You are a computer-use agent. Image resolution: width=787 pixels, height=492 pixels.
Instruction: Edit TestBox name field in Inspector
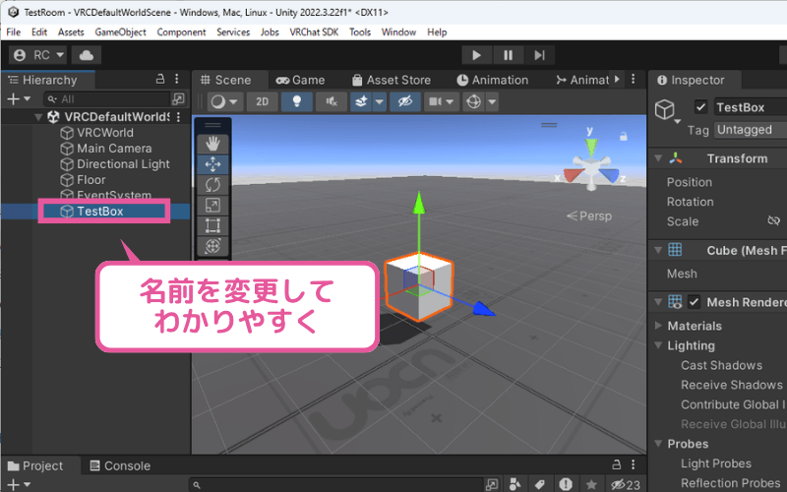(x=751, y=107)
